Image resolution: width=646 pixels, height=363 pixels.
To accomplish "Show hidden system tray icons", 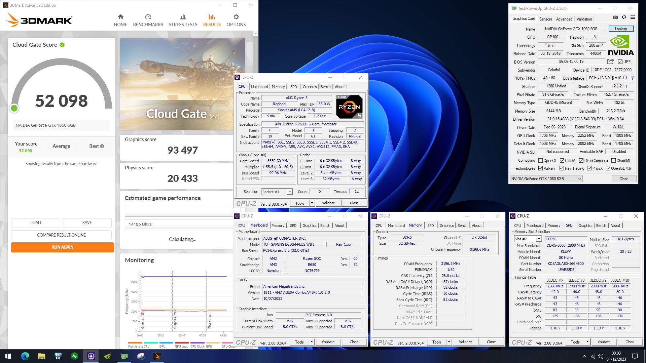I will (584, 356).
